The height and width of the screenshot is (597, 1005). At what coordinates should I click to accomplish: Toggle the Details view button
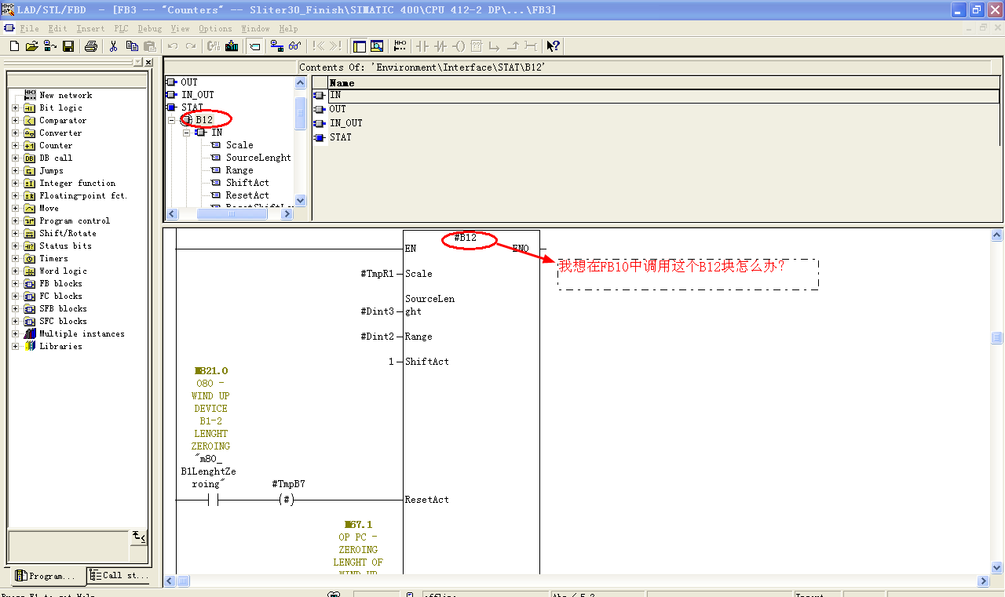point(378,46)
